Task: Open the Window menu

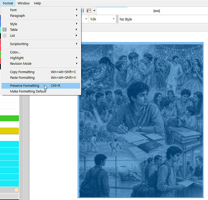Action: 24,3
